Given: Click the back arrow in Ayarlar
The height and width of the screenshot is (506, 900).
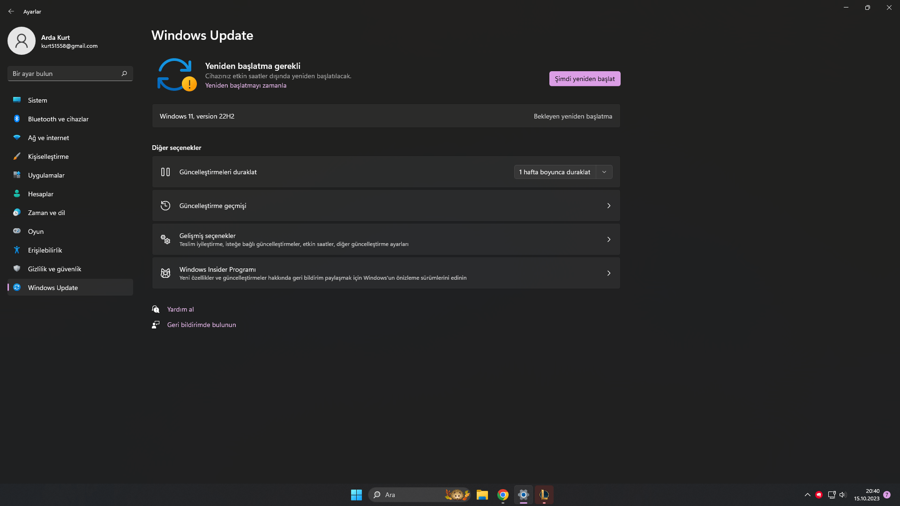Looking at the screenshot, I should [x=11, y=11].
